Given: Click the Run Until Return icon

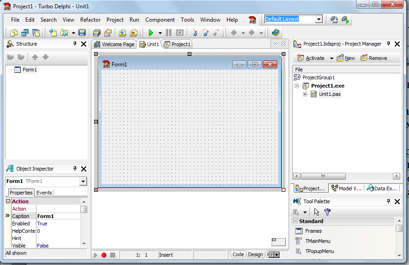Looking at the screenshot, I should click(216, 33).
